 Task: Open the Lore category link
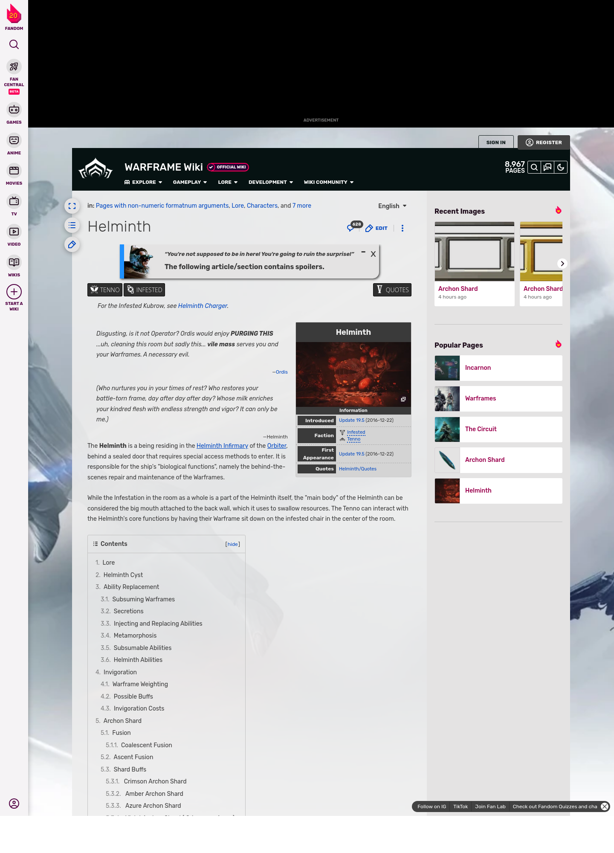(237, 206)
